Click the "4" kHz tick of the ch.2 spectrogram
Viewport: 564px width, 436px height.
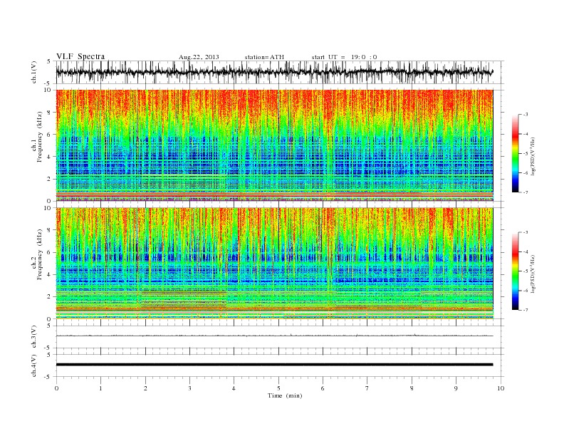point(49,275)
